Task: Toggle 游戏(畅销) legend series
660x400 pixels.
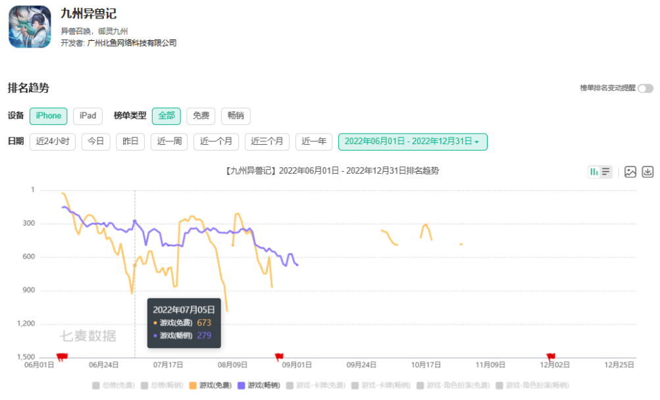Action: tap(259, 386)
